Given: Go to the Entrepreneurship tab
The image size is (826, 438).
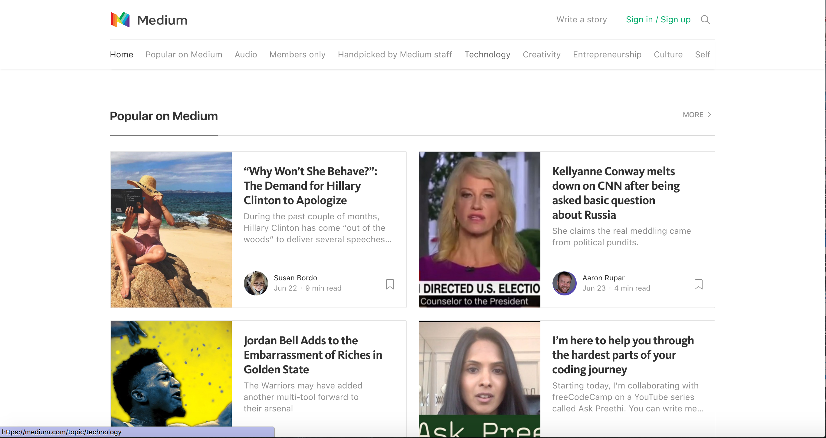Looking at the screenshot, I should pos(607,54).
